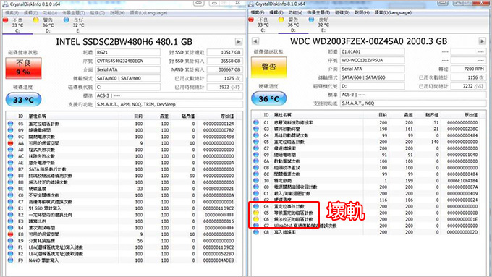Open 功能(u) menu in the INTEL window

point(50,13)
